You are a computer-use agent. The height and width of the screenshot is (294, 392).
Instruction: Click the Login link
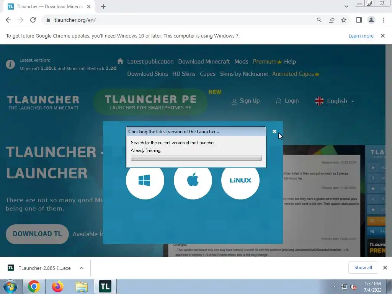[291, 101]
